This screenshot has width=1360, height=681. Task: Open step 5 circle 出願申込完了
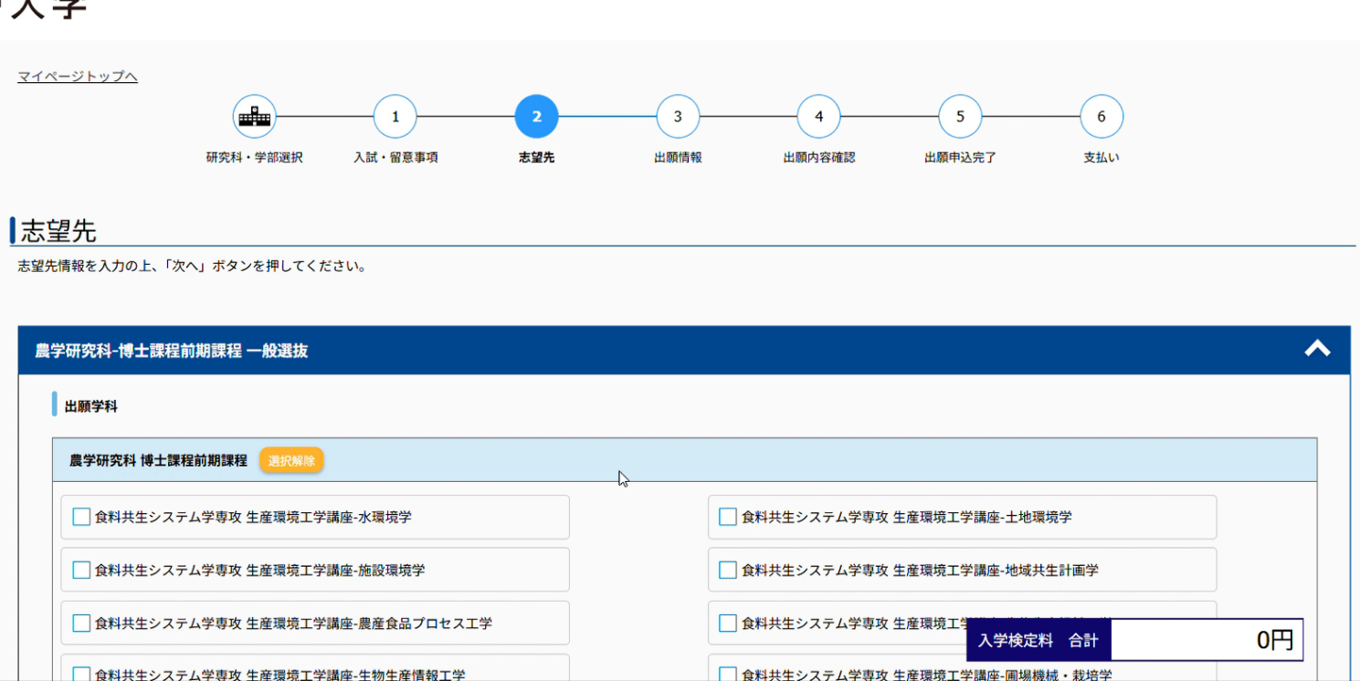960,117
